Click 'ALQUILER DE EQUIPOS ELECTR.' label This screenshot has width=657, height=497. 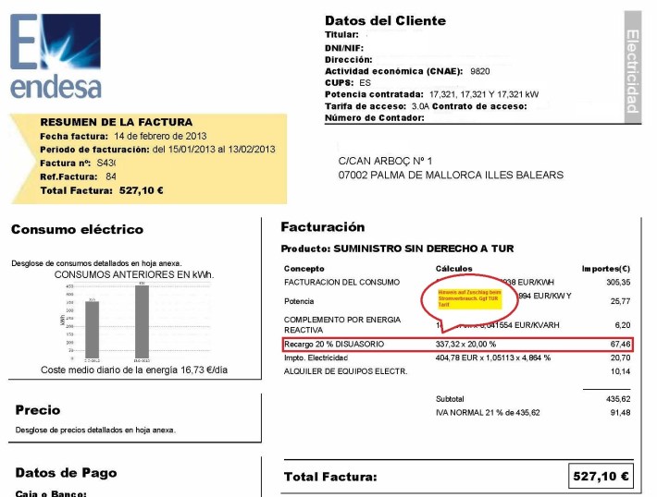(x=346, y=371)
